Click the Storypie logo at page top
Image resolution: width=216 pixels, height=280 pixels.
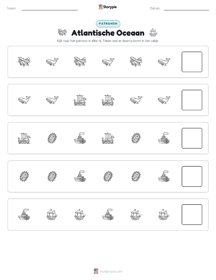pyautogui.click(x=108, y=7)
